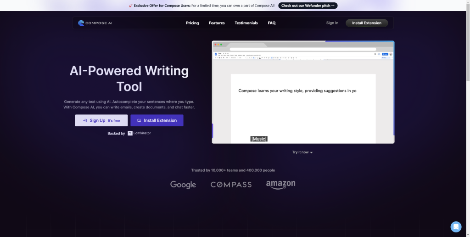
Task: Click the Compass logo
Action: coord(231,185)
